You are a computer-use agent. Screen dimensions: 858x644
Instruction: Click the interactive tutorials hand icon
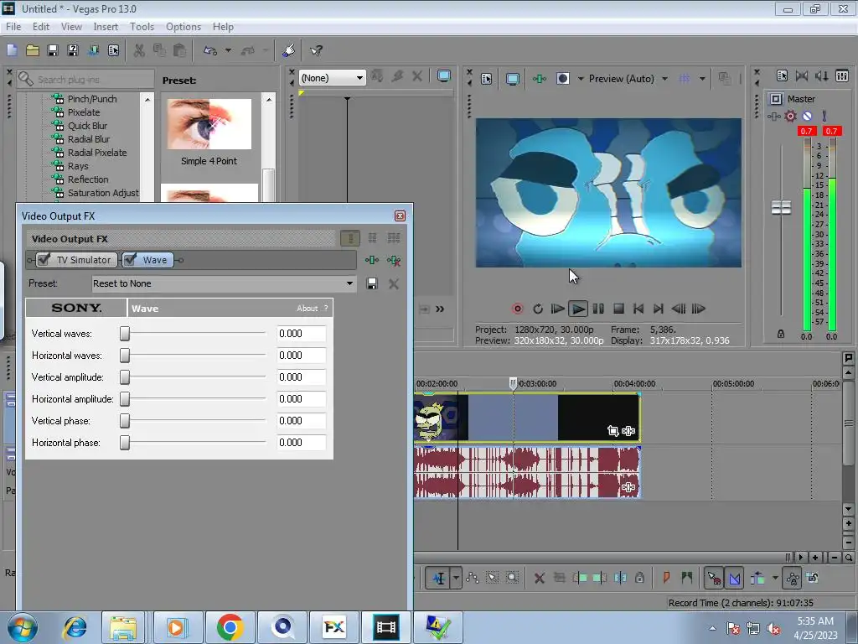[288, 50]
